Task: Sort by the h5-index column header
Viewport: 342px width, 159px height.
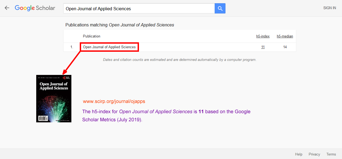Action: pyautogui.click(x=263, y=36)
